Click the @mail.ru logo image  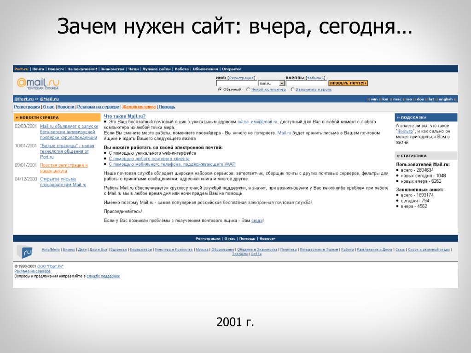[x=38, y=83]
